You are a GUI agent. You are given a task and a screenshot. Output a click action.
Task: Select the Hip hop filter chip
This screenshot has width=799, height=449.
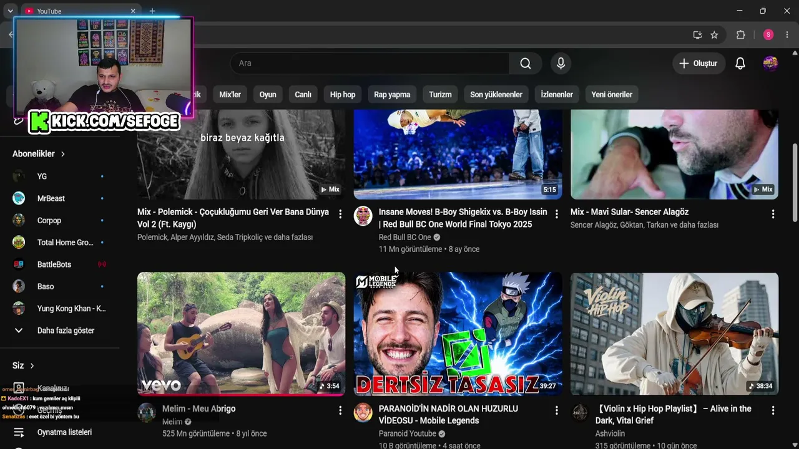click(x=343, y=95)
